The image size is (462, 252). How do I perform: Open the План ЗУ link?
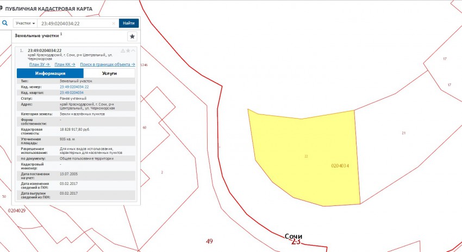coord(39,64)
